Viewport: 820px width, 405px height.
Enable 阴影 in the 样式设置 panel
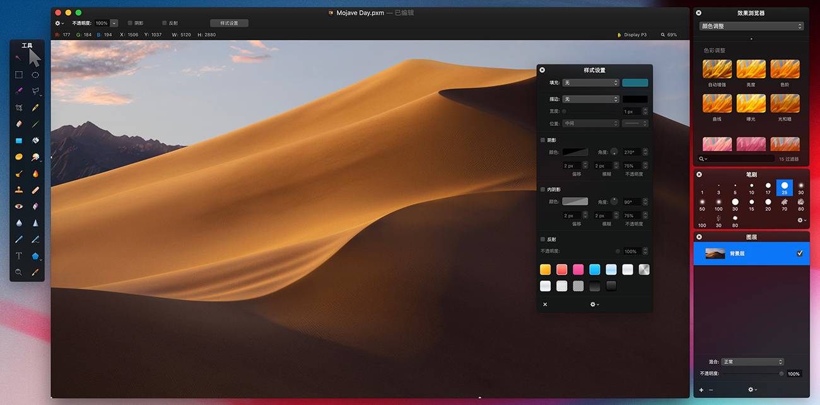coord(542,140)
